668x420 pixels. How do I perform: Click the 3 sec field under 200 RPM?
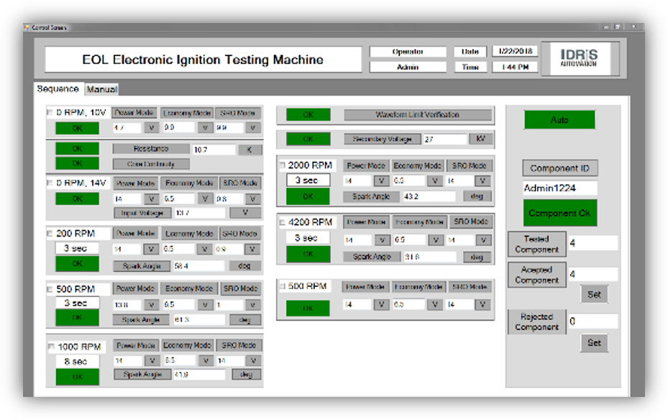(x=77, y=248)
